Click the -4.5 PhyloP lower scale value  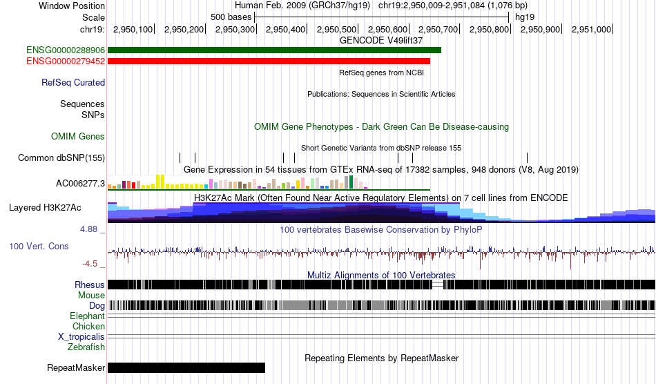click(x=90, y=264)
